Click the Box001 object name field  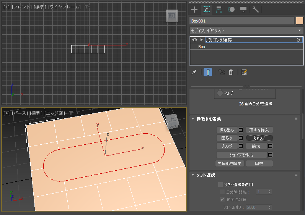[x=241, y=21]
